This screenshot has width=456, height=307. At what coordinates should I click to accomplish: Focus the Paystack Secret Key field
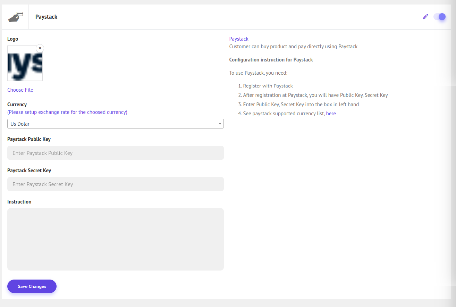click(115, 184)
